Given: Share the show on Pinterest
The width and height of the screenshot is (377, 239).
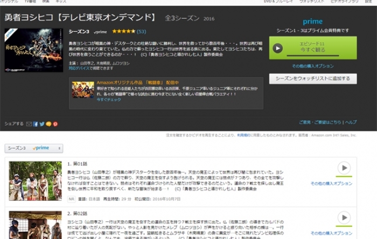Looking at the screenshot, I should tap(55, 124).
